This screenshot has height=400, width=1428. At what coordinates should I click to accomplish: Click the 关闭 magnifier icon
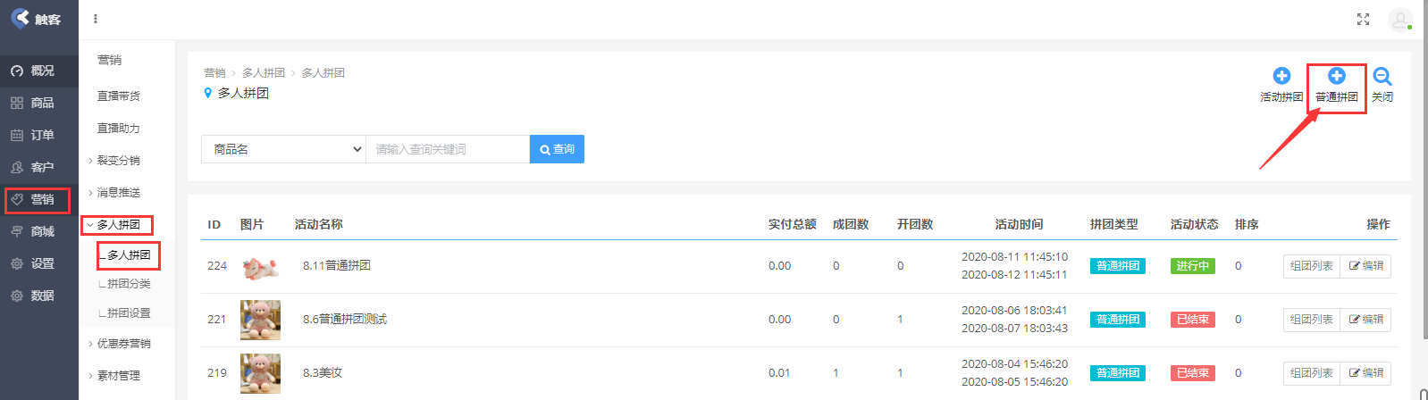pyautogui.click(x=1382, y=77)
